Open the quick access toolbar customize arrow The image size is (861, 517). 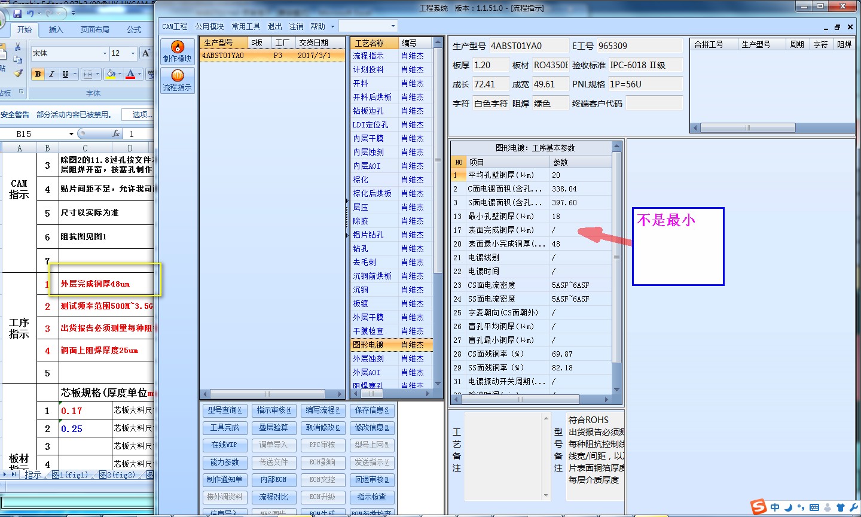point(74,13)
